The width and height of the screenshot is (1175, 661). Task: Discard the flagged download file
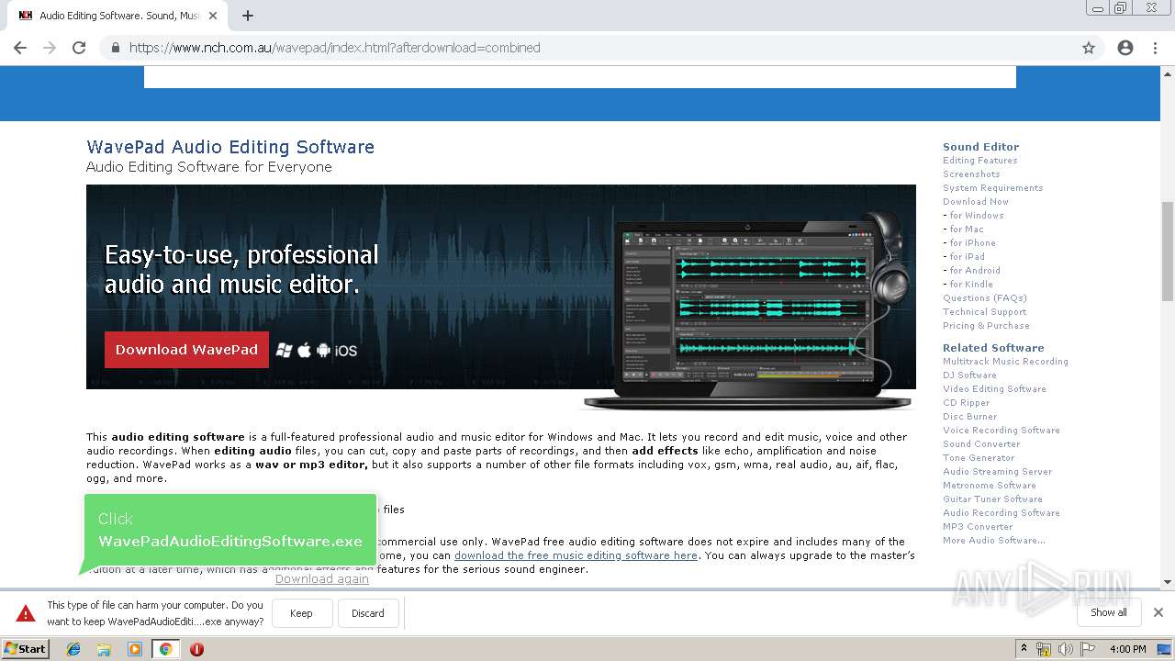point(368,613)
